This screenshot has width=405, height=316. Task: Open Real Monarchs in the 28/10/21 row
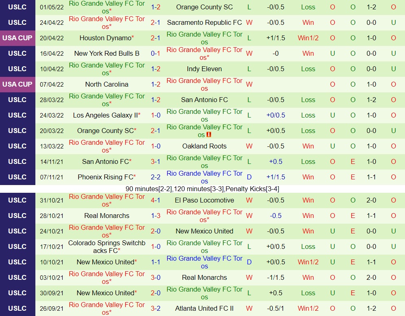click(107, 216)
